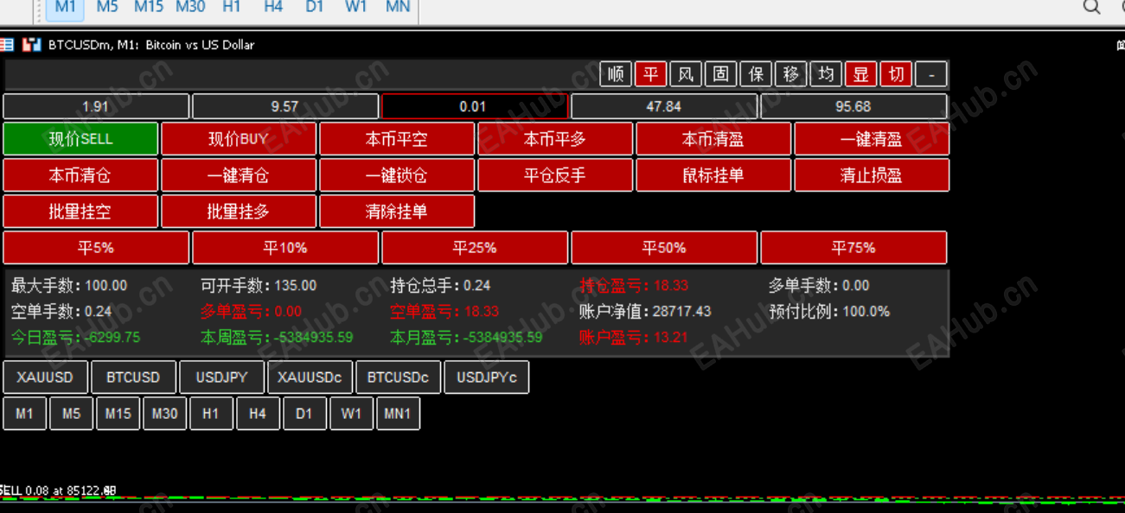Click the 0.01 lot size field

point(475,106)
